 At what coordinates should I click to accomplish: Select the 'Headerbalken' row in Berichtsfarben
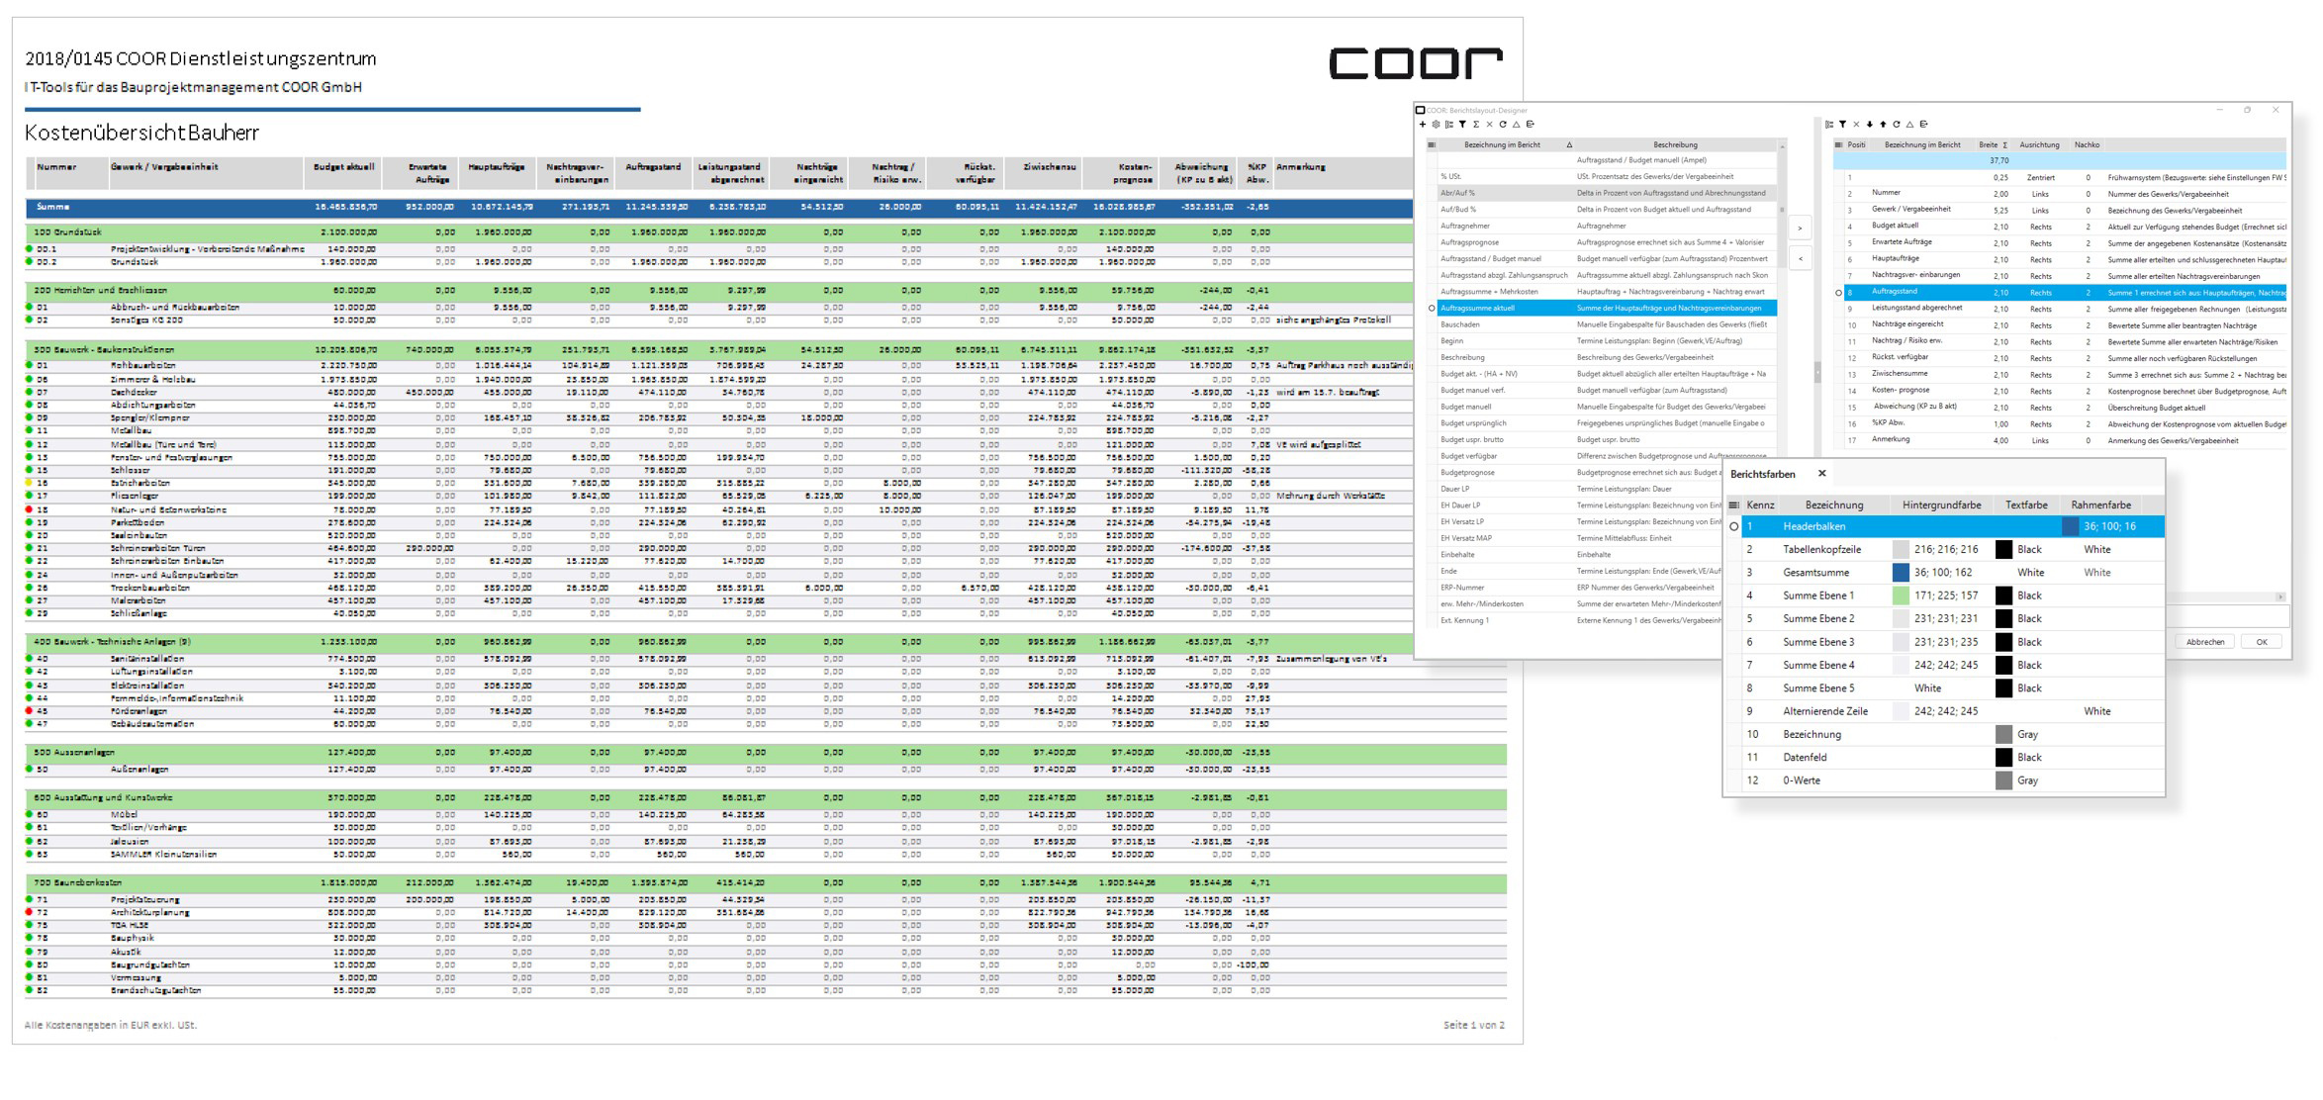(x=1953, y=526)
